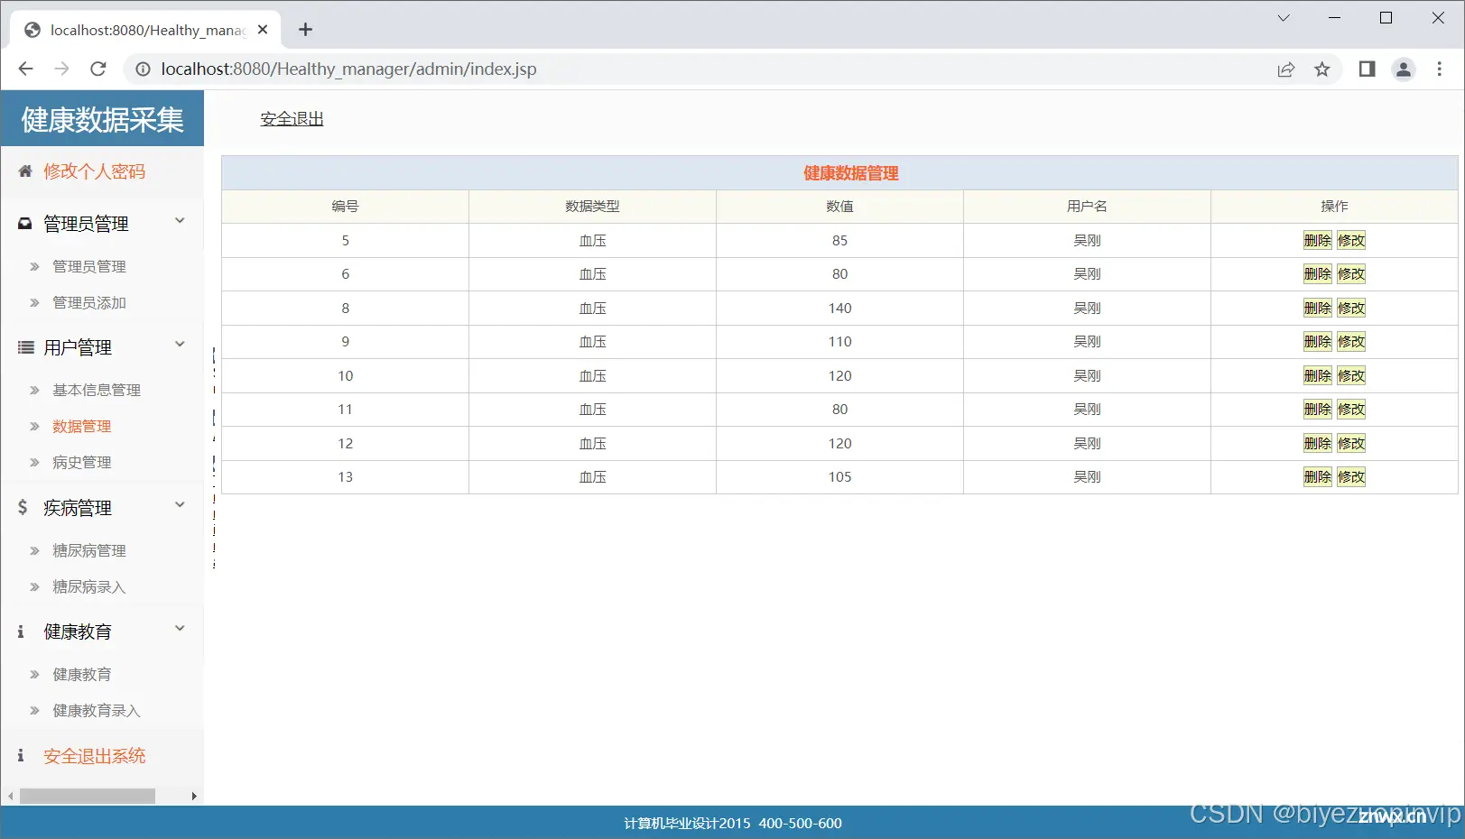Click the double-arrow icon beside 健康教育录入
The width and height of the screenshot is (1465, 839).
click(x=34, y=710)
